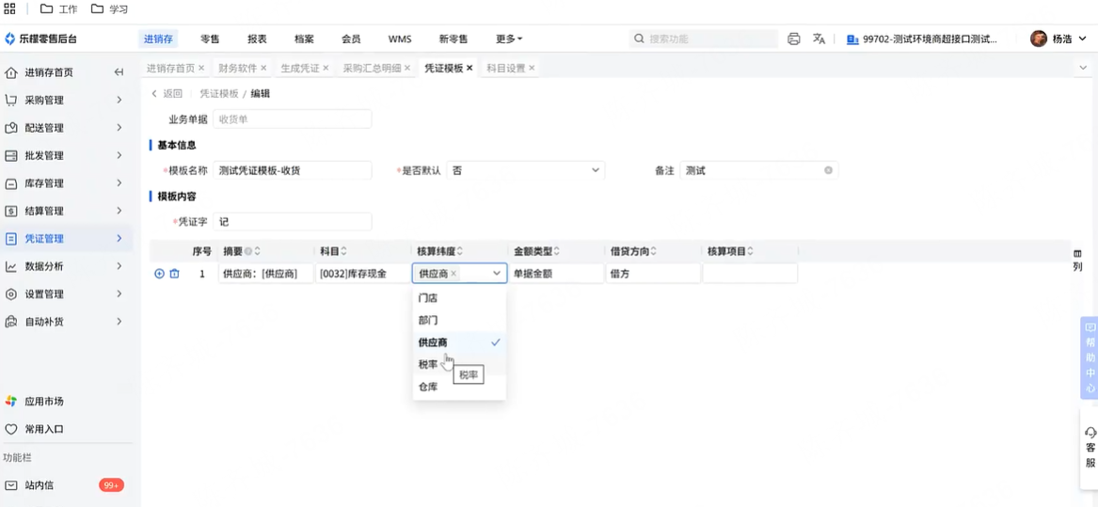The height and width of the screenshot is (507, 1098).
Task: Open the 帮助中心 side widget
Action: coord(1090,357)
